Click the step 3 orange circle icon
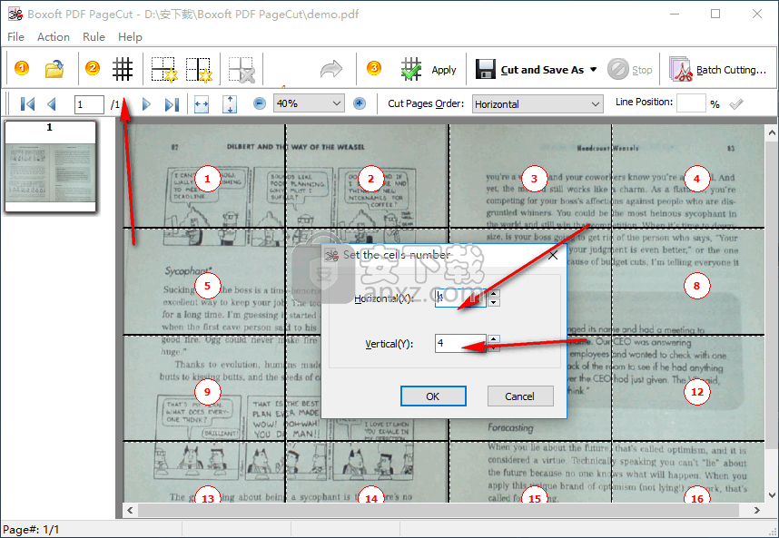The image size is (779, 538). (x=373, y=68)
